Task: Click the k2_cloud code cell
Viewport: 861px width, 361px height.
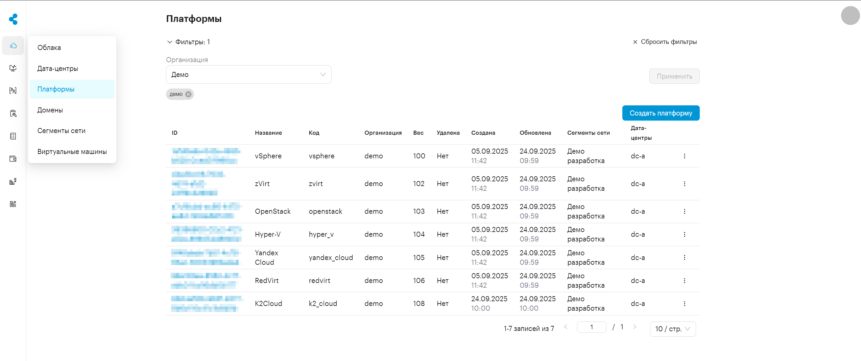Action: (x=323, y=304)
